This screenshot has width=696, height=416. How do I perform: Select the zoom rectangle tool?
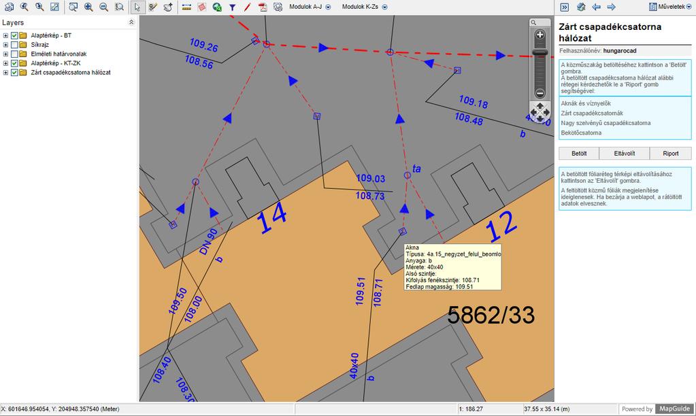point(73,7)
